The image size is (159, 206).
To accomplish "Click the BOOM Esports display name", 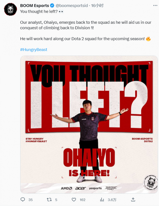I will click(34, 6).
